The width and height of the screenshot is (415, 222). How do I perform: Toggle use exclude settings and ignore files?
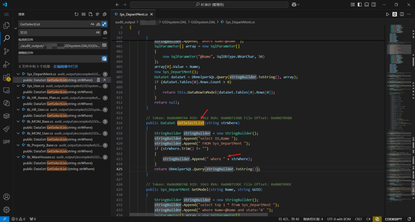point(104,59)
